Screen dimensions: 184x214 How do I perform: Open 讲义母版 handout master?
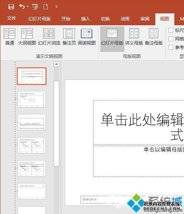coord(134,37)
